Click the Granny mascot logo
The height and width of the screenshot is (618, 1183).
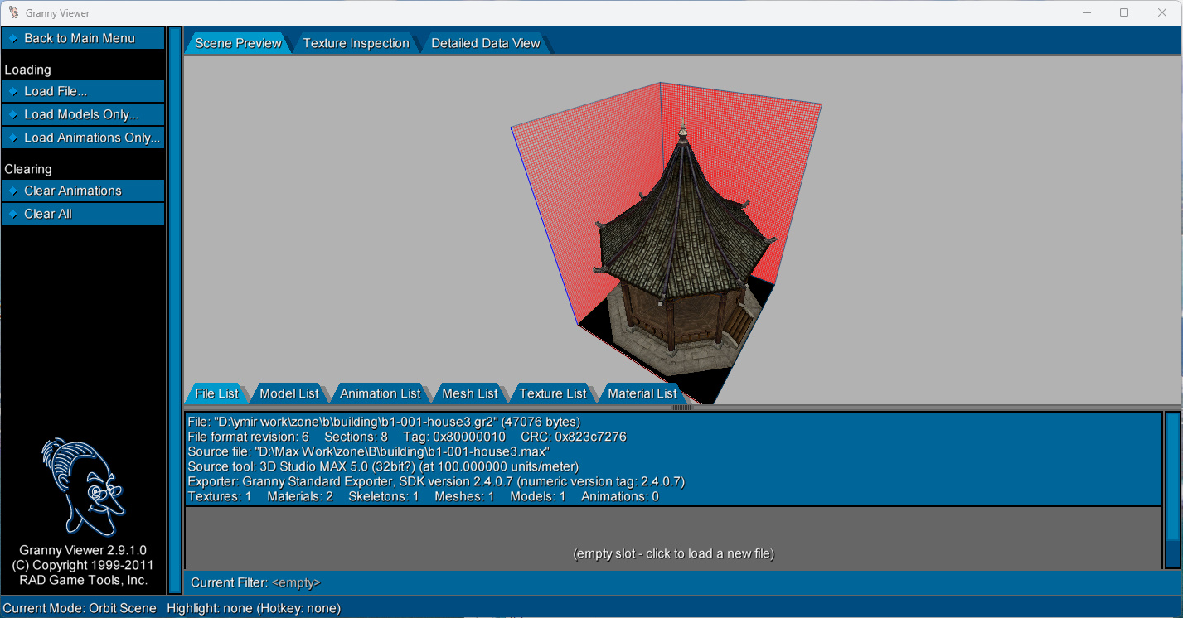(82, 487)
